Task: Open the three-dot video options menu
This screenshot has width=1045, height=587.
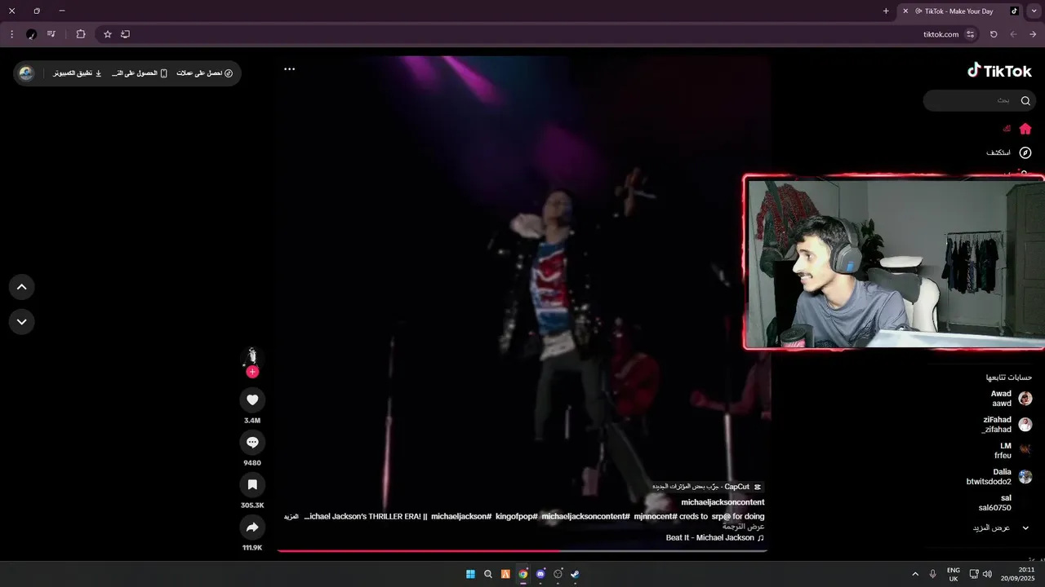Action: pyautogui.click(x=289, y=69)
